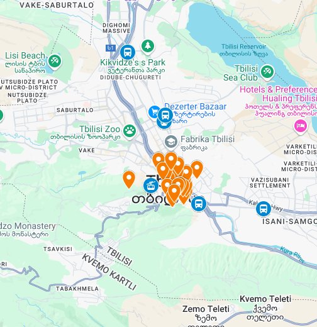
Task: Select the bus icon beside the orange pin cluster
Action: [x=199, y=204]
